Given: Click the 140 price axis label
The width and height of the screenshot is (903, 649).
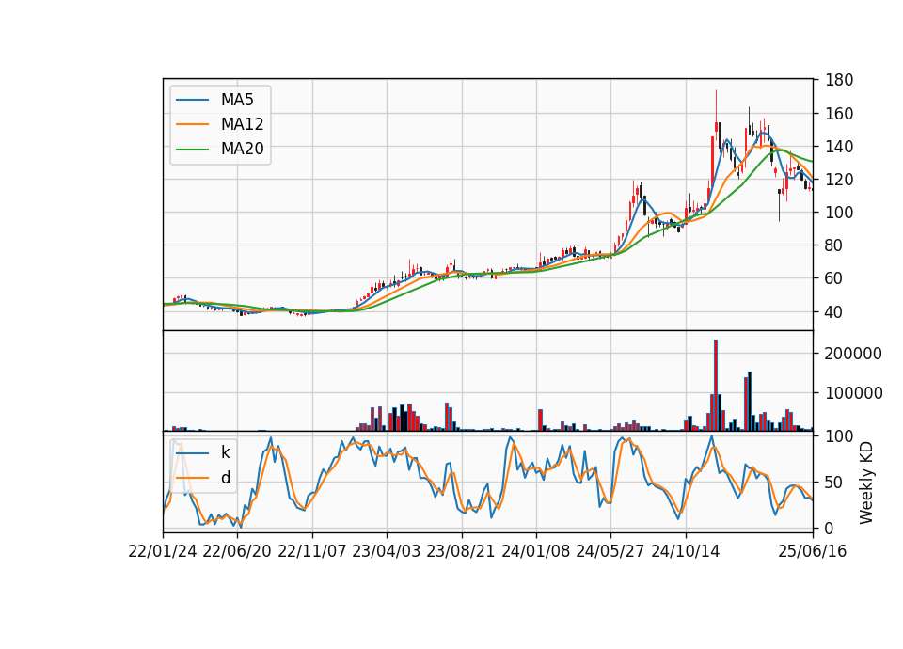Looking at the screenshot, I should tap(838, 147).
